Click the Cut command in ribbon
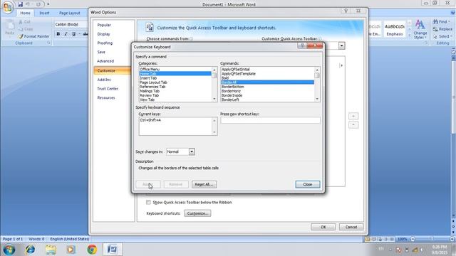 point(24,22)
